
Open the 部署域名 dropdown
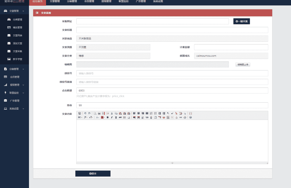231,56
